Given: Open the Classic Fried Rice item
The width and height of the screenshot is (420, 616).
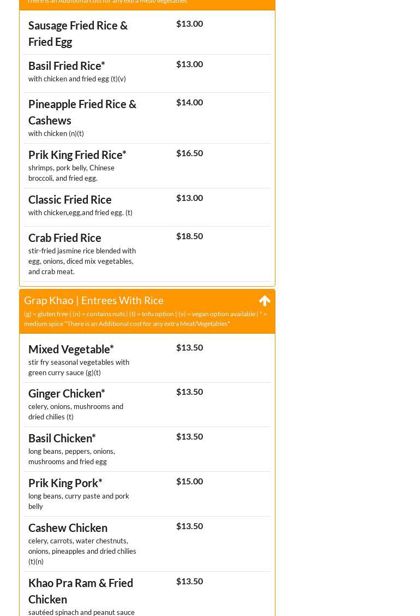Looking at the screenshot, I should pos(70,199).
